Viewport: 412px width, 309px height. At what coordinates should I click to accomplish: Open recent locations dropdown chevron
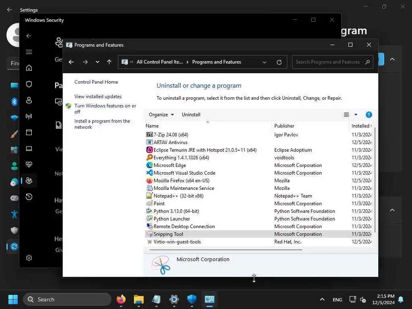pyautogui.click(x=97, y=62)
